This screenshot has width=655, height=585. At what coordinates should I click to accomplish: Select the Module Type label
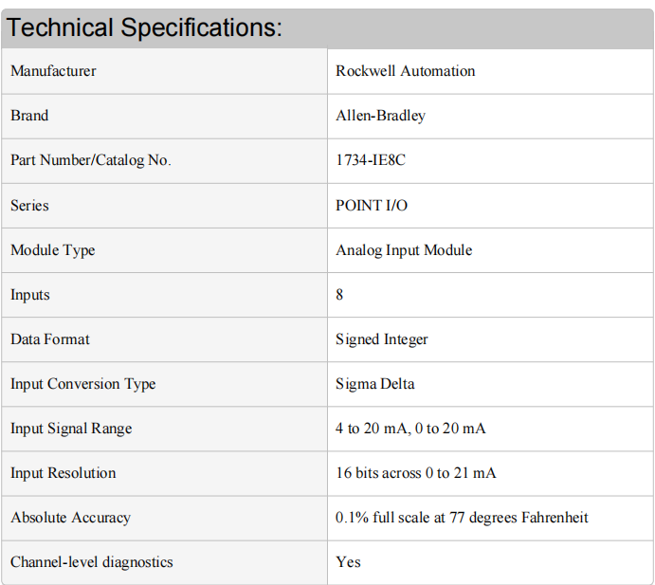pos(53,250)
